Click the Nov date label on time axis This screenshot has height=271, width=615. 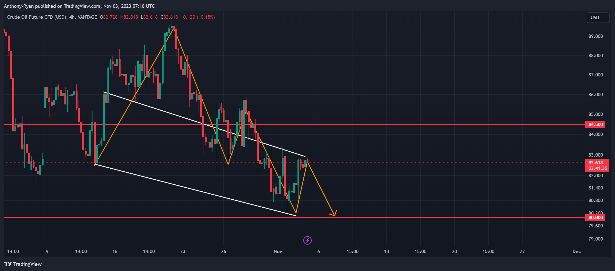point(278,251)
